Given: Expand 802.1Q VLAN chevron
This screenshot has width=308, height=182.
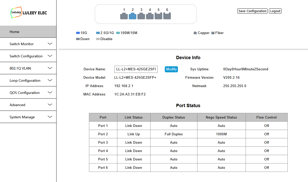Looking at the screenshot, I should click(50, 68).
